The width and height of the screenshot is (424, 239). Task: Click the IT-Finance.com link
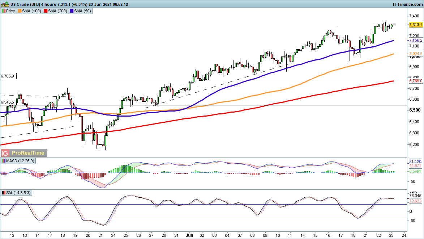[x=407, y=4]
